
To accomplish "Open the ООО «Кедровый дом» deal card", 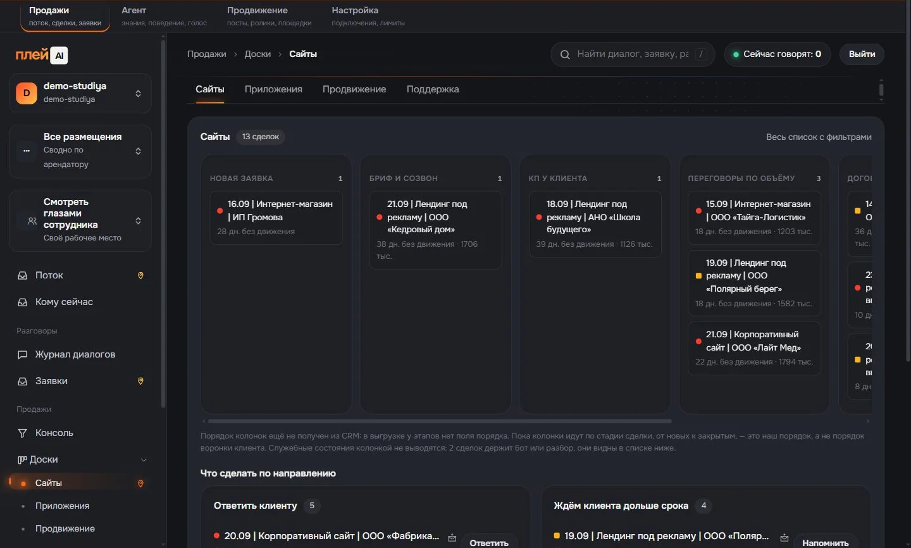I will 435,230.
